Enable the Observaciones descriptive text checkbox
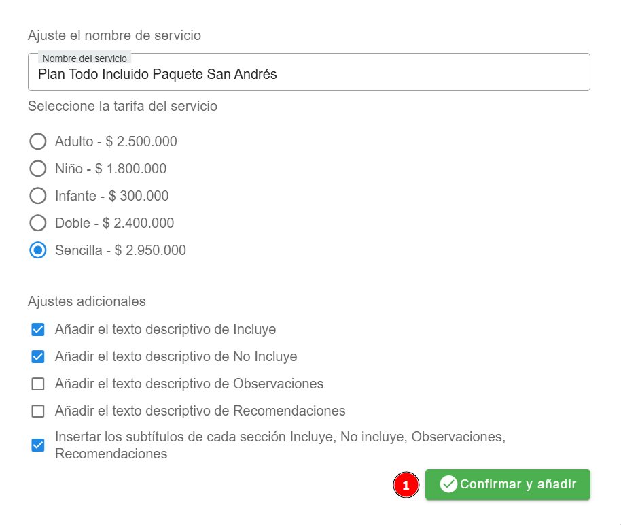Screen dimensions: 621x525 pyautogui.click(x=38, y=384)
